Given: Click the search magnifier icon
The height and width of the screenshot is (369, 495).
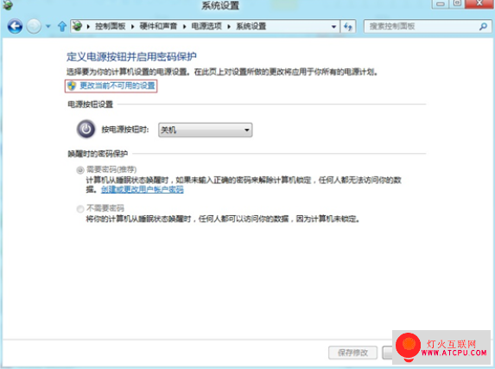Looking at the screenshot, I should coord(483,27).
